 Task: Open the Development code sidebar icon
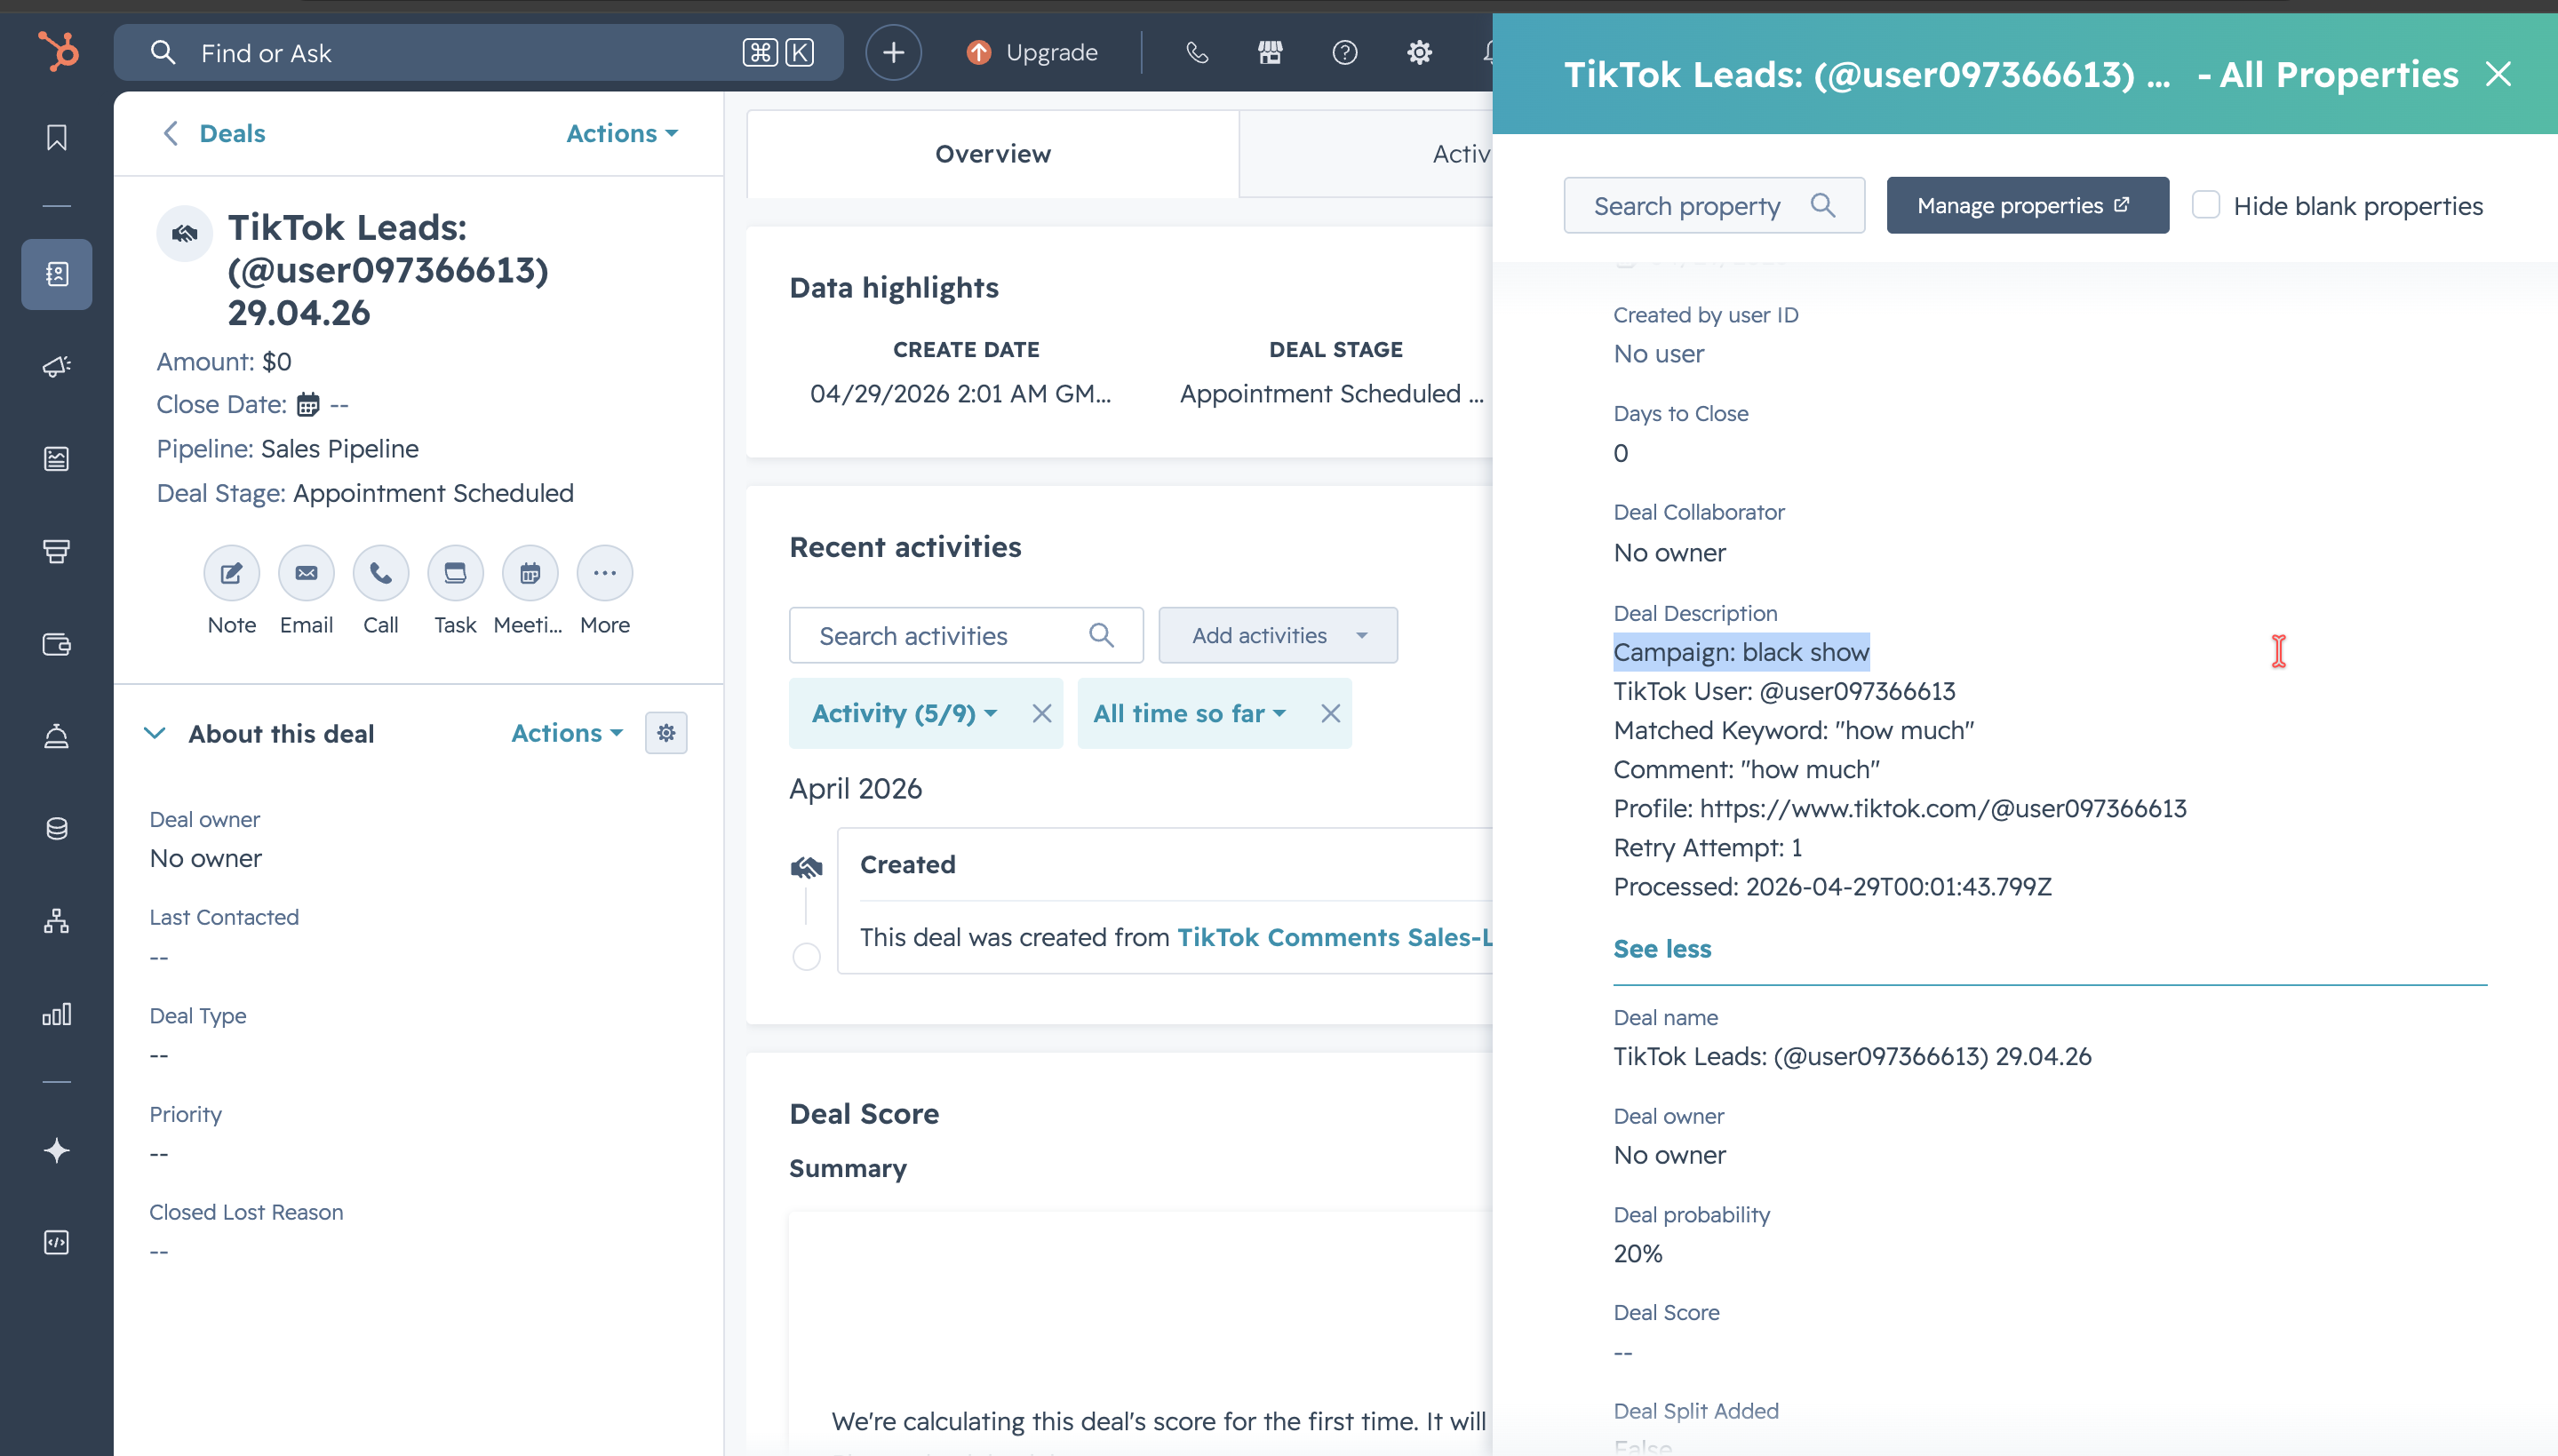57,1242
